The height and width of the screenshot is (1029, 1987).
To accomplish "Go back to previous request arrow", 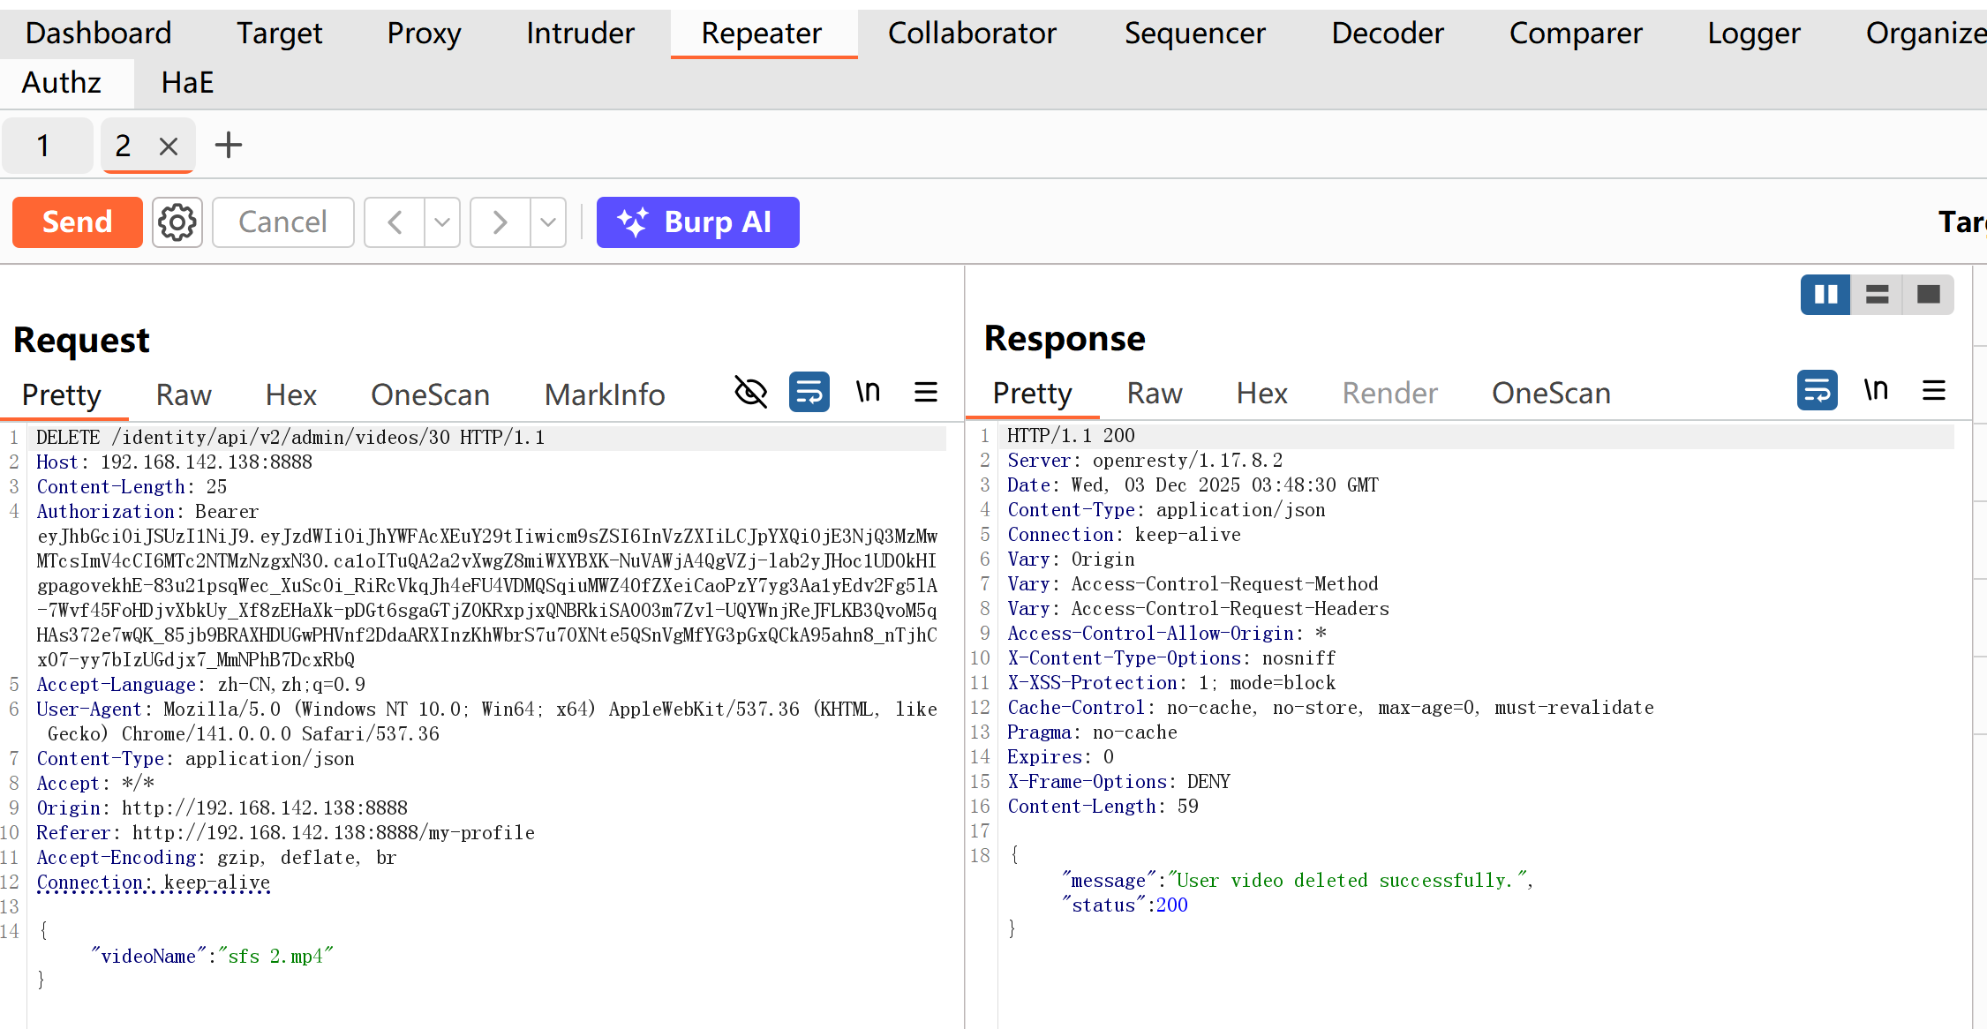I will 395,222.
